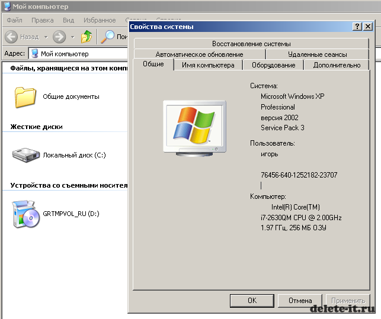Click the Применить button
The width and height of the screenshot is (381, 319).
click(x=348, y=301)
